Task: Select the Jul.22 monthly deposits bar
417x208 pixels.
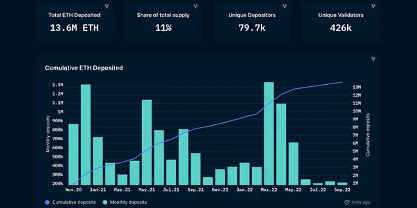Action: [318, 184]
